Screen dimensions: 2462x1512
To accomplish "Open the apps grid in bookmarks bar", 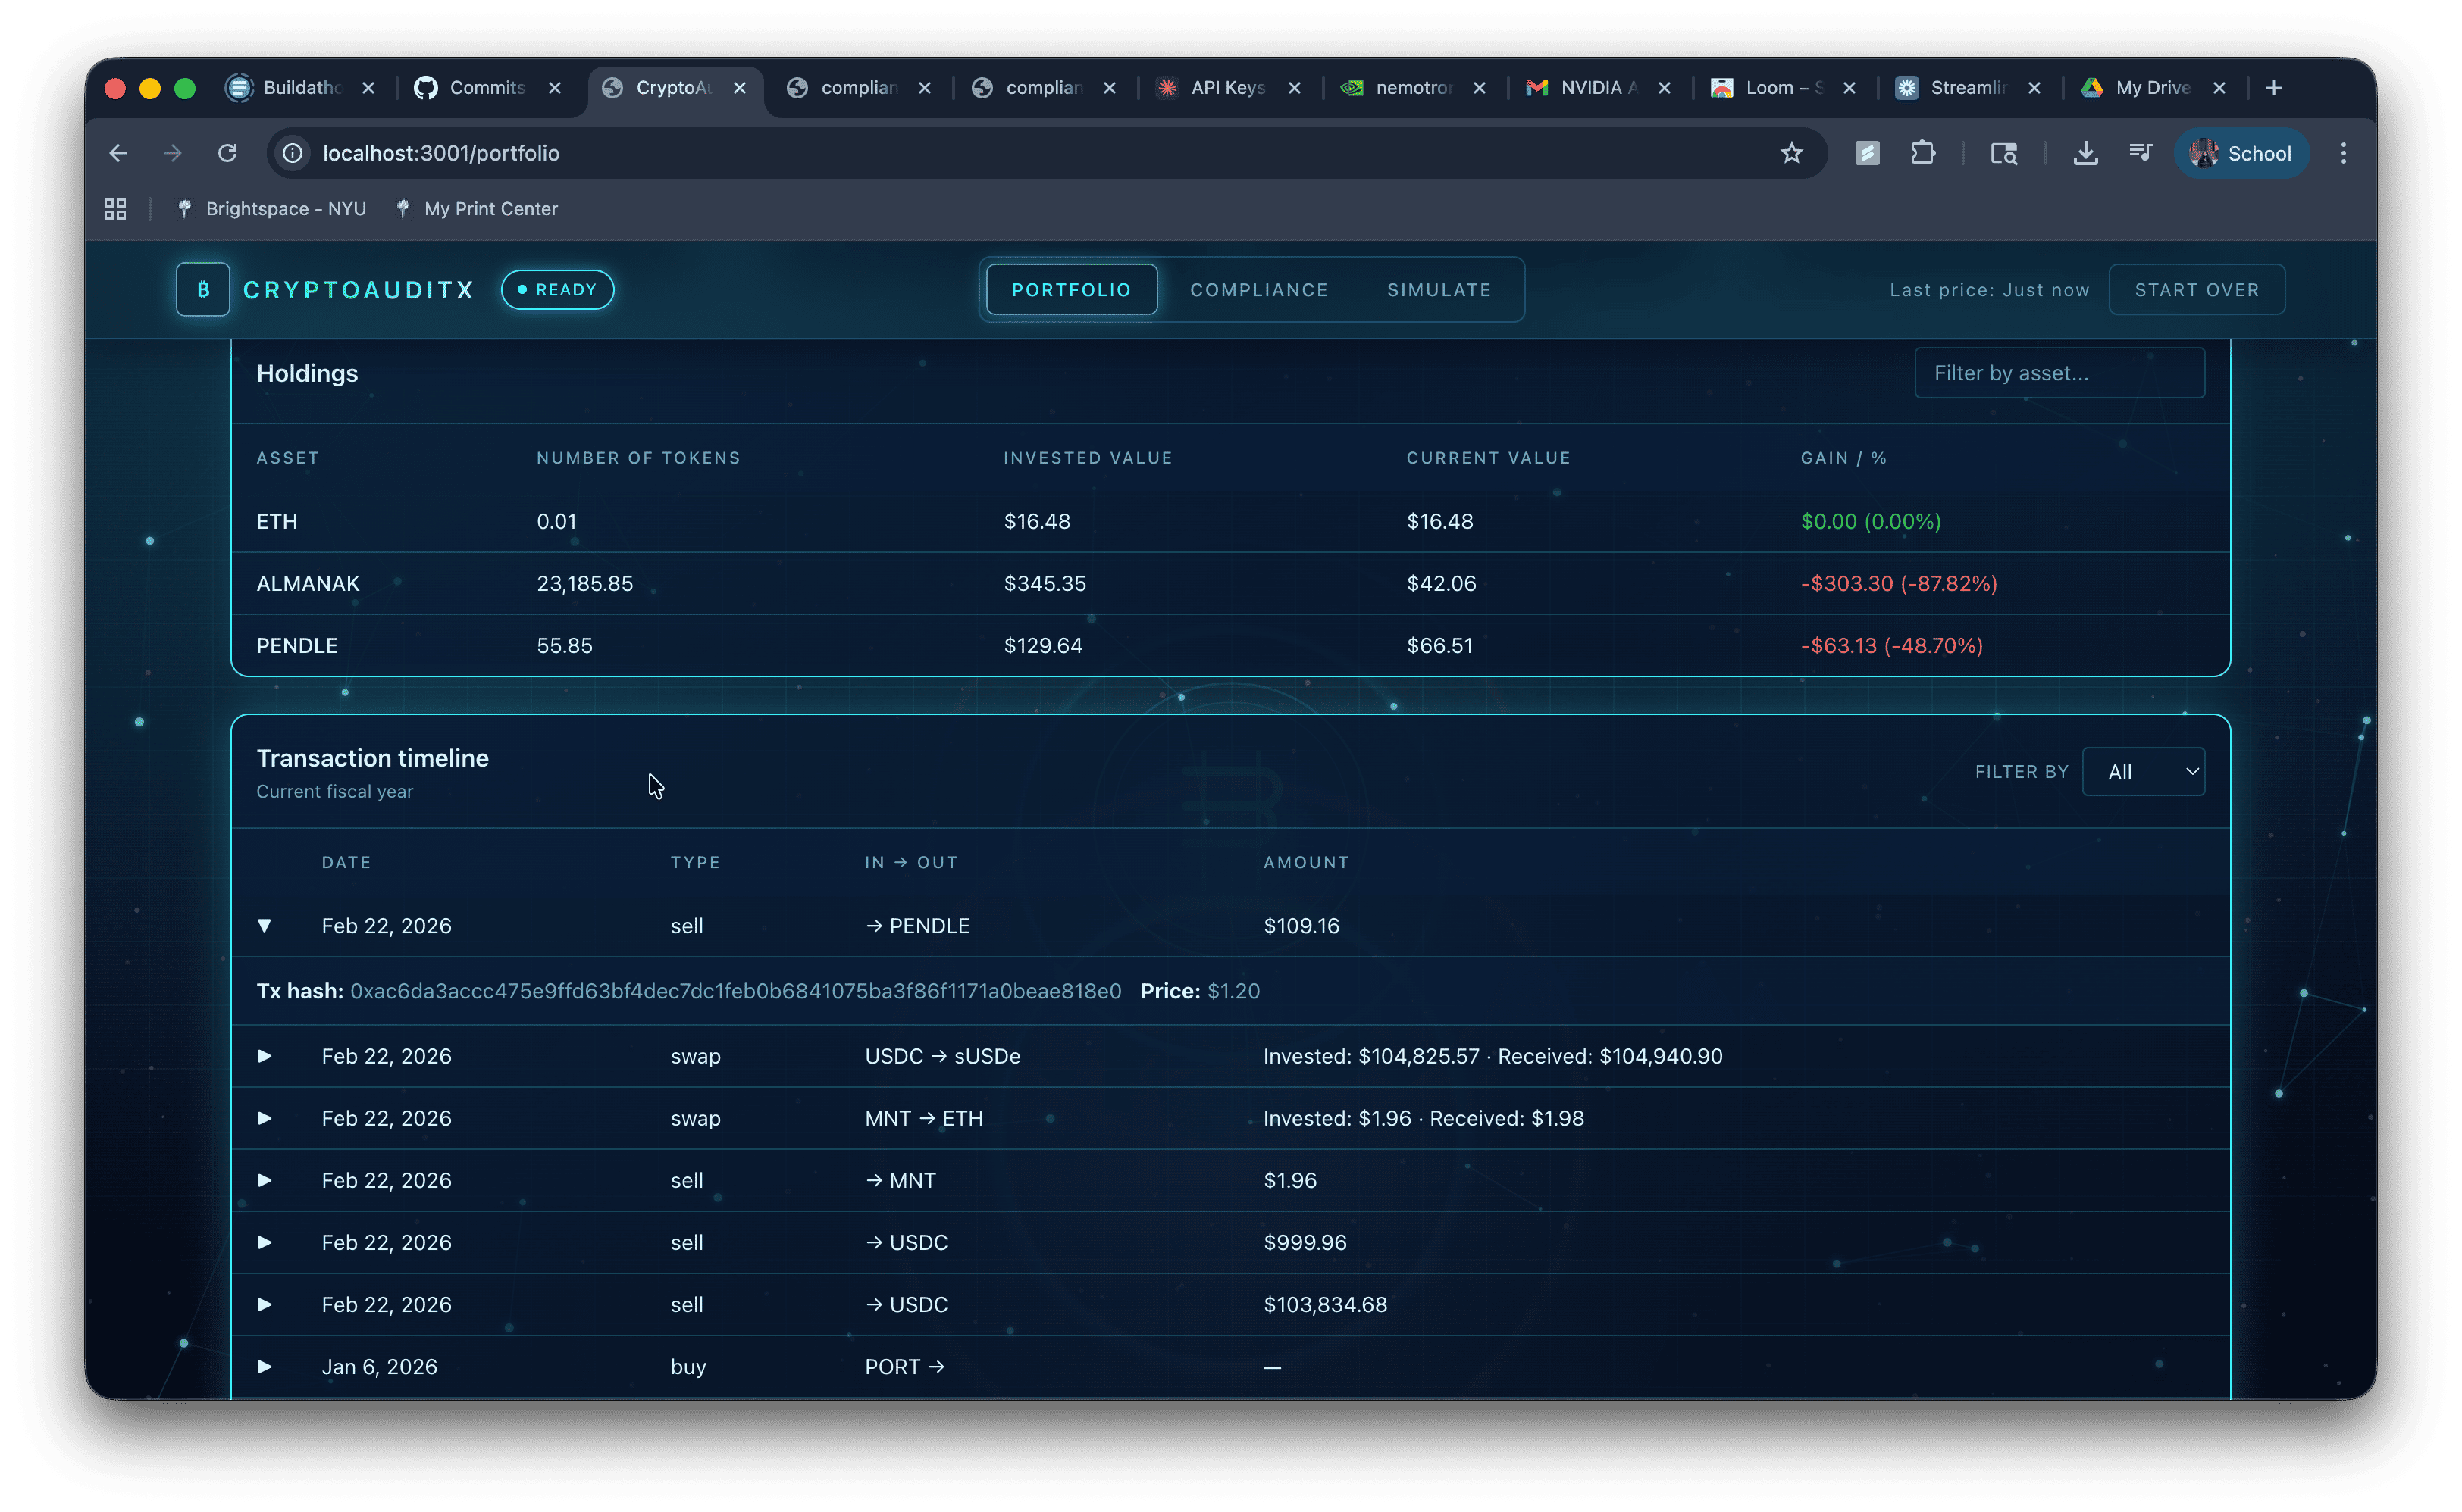I will pyautogui.click(x=115, y=209).
